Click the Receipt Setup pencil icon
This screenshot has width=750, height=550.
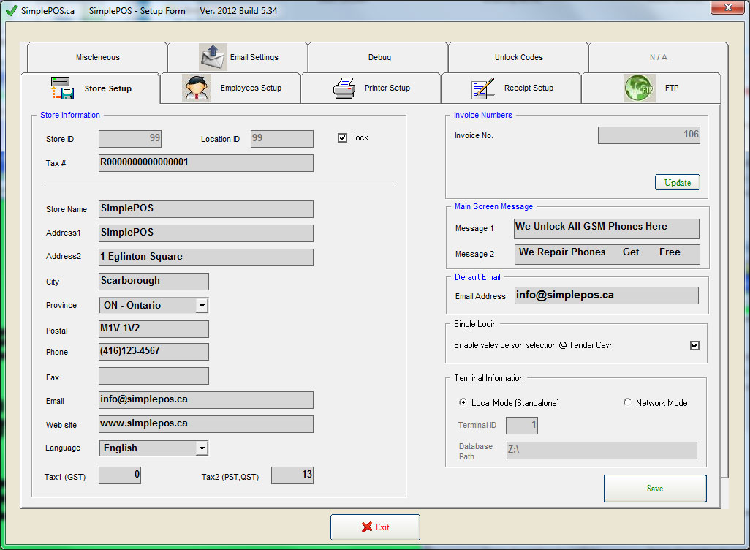482,88
